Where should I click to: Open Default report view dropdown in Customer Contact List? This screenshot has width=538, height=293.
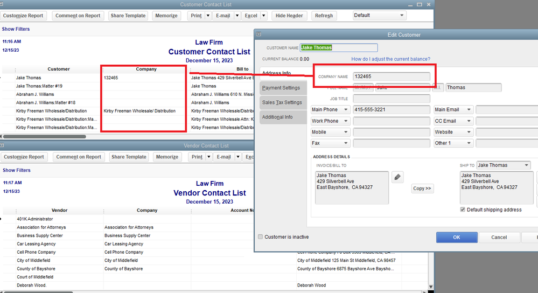pyautogui.click(x=380, y=16)
